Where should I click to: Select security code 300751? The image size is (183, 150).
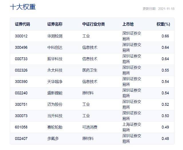point(21,104)
